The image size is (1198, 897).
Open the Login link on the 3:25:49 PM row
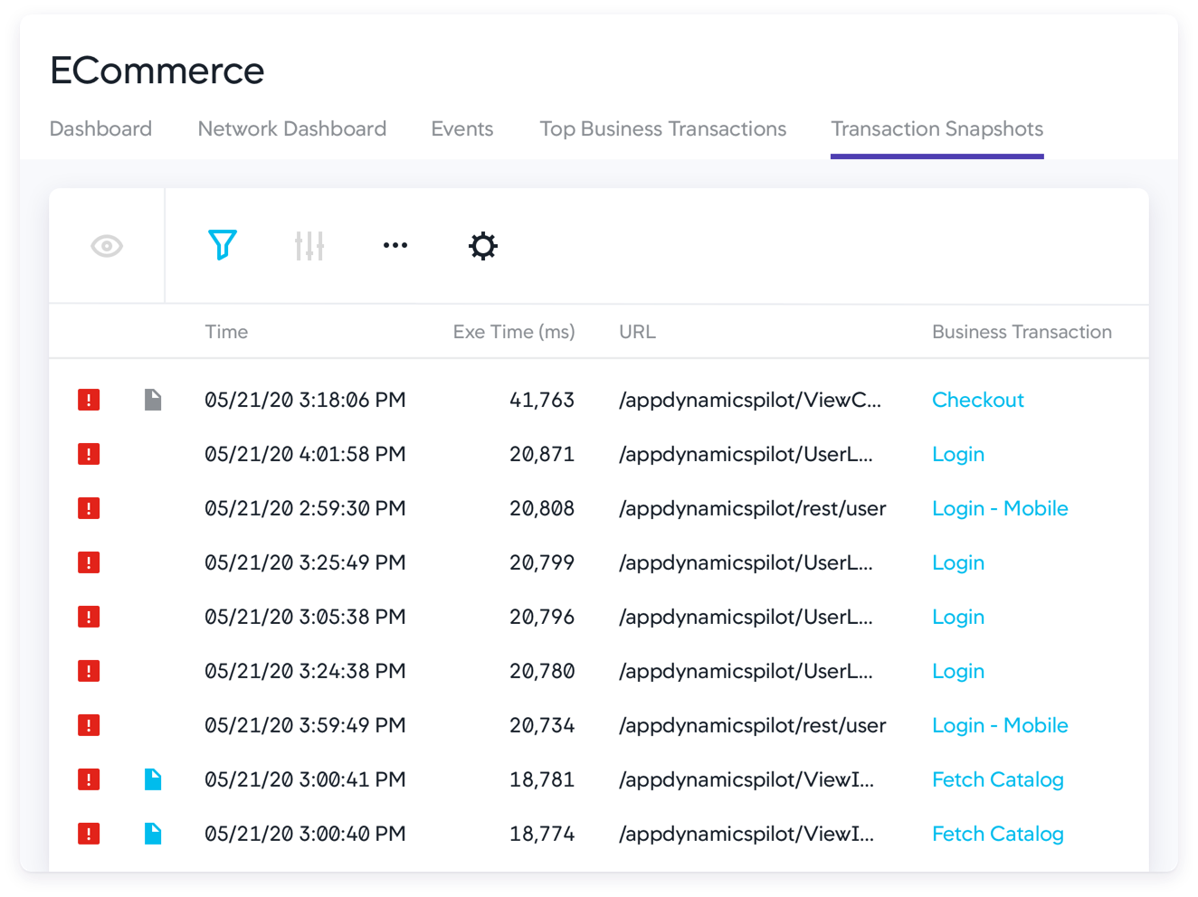pyautogui.click(x=958, y=562)
